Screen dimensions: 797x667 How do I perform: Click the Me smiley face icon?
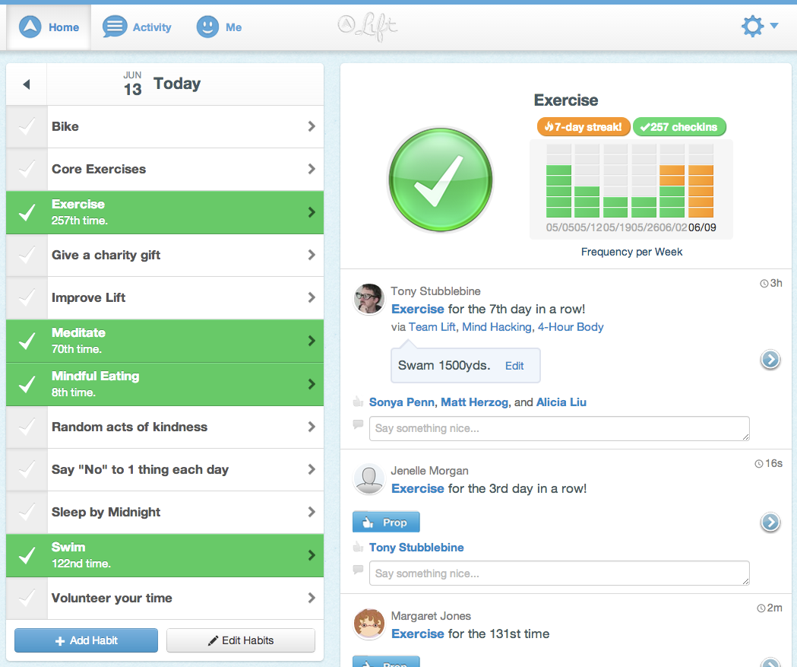pos(207,27)
